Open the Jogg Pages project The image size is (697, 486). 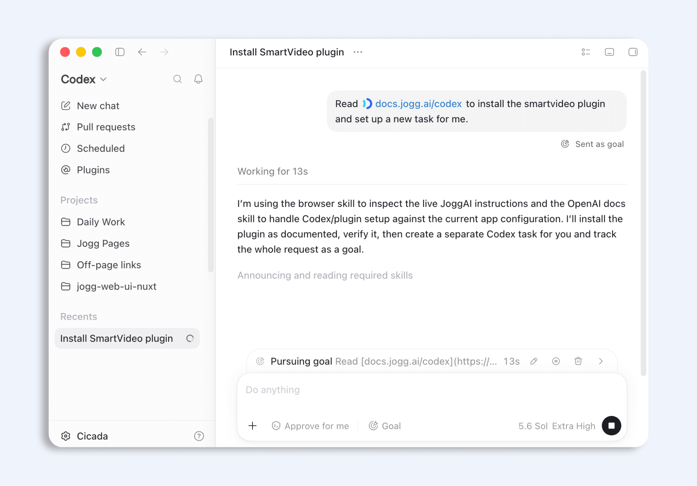pos(95,243)
